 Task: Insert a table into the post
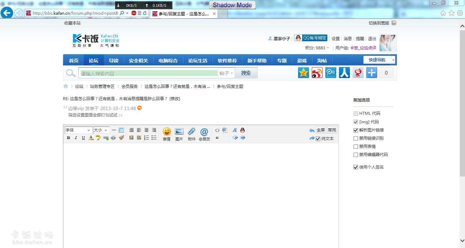121,130
